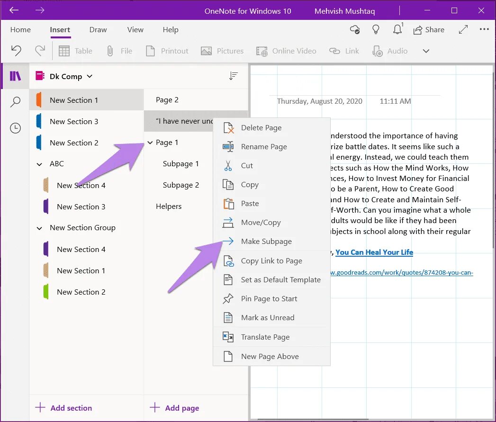Click Add section button
The height and width of the screenshot is (422, 496).
[x=63, y=408]
